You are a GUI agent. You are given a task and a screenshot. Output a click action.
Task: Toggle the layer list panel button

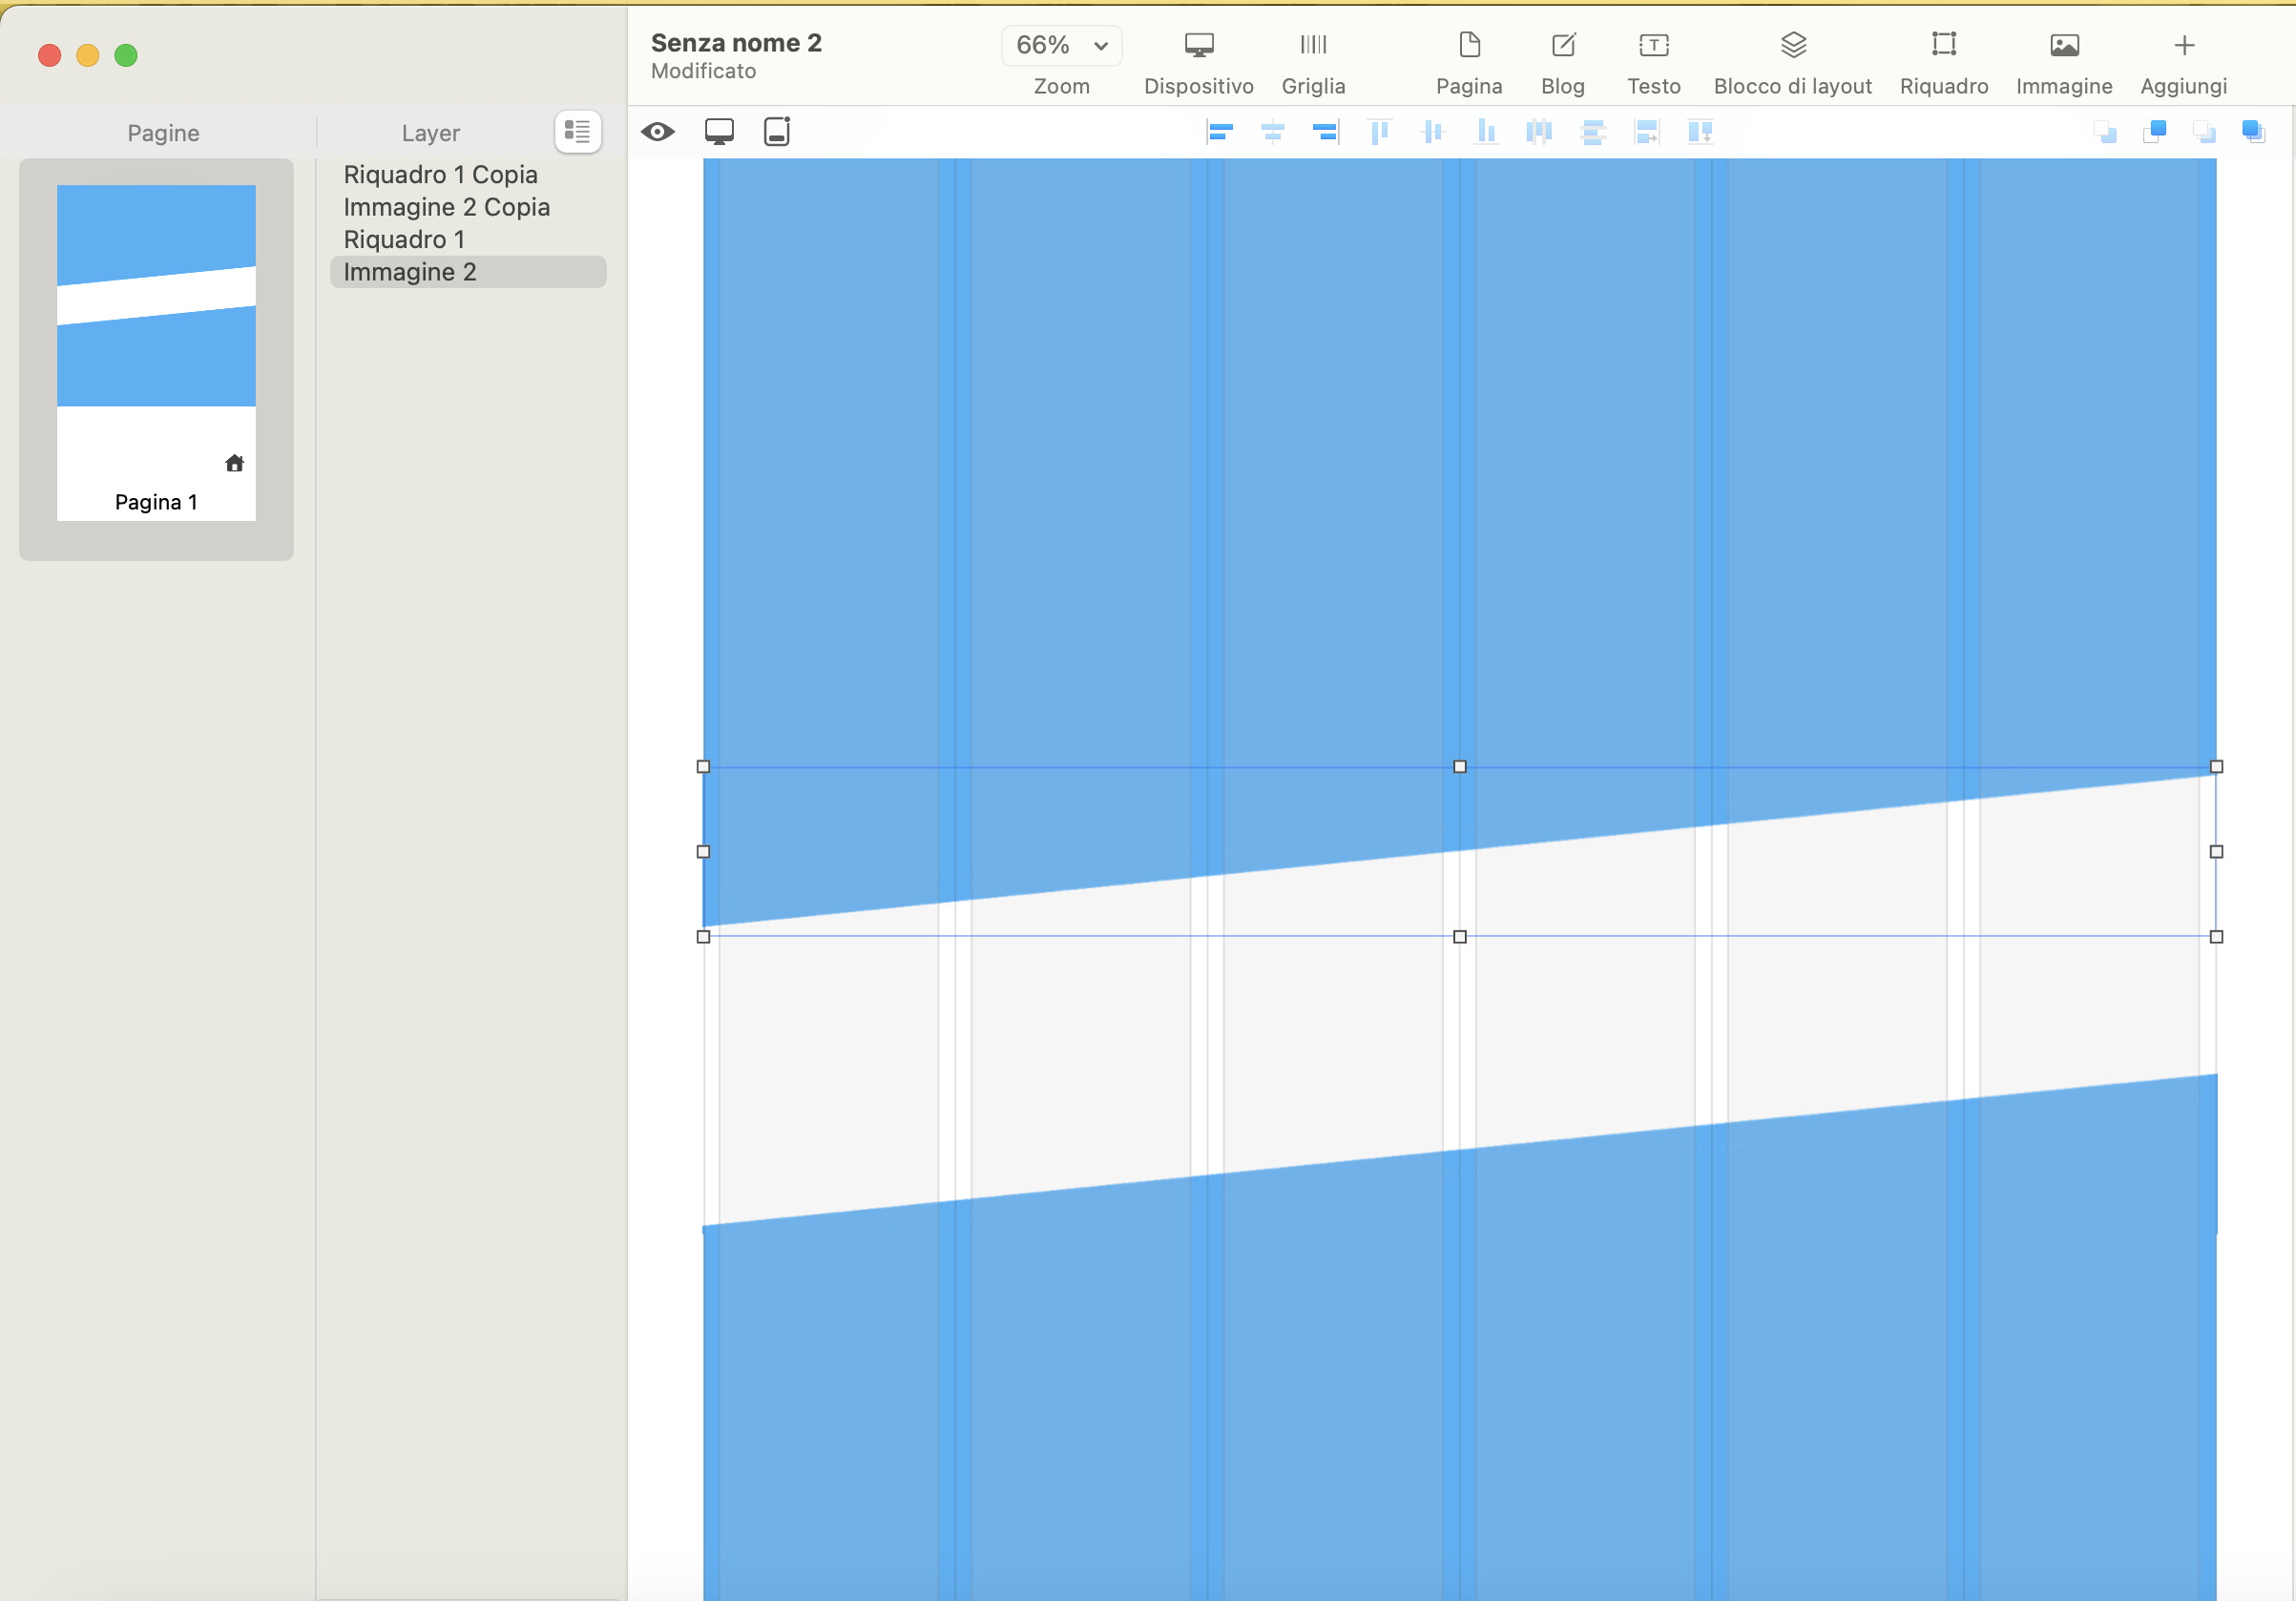coord(578,132)
